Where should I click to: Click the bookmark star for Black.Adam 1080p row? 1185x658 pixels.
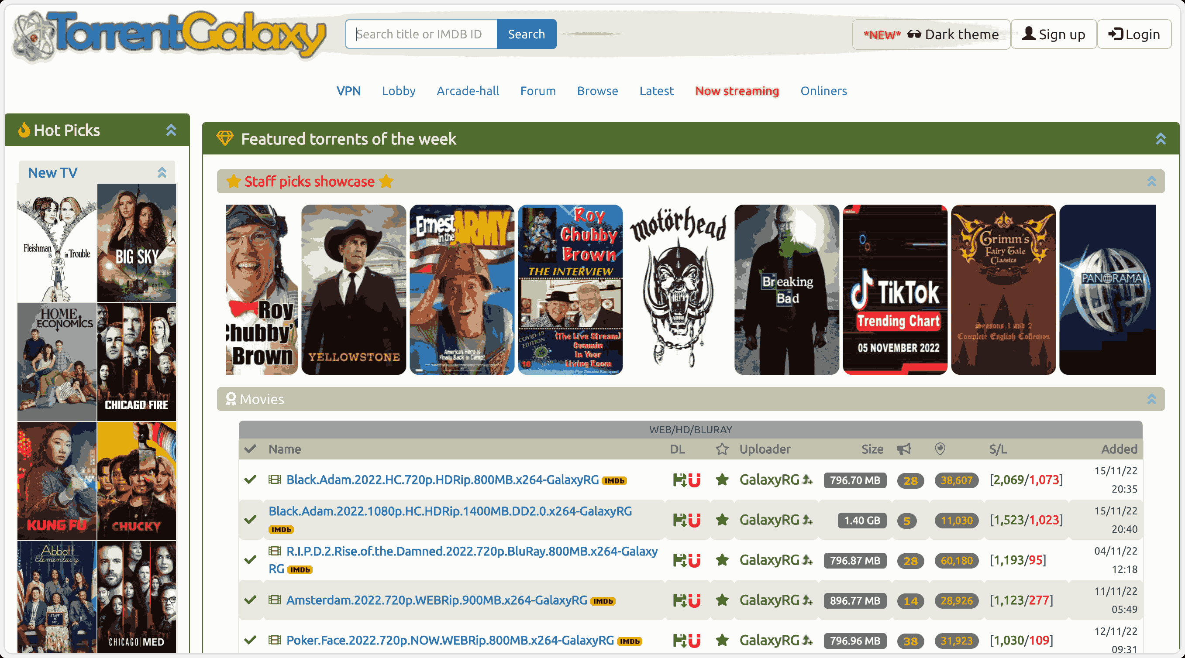click(722, 520)
